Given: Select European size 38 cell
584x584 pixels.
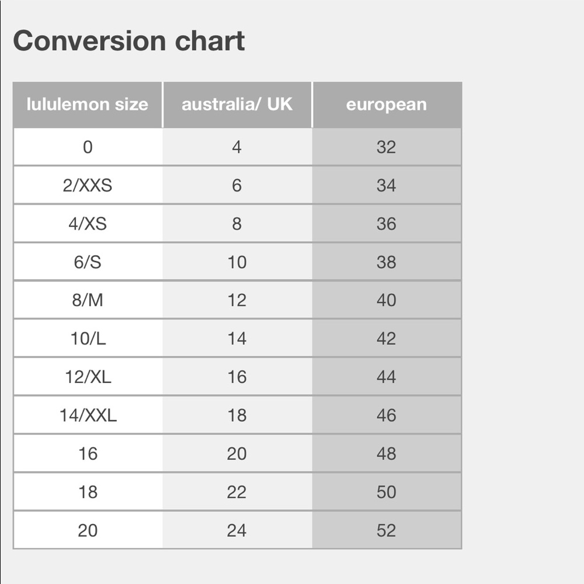Looking at the screenshot, I should tap(386, 262).
